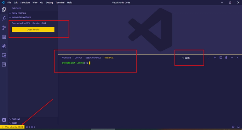Click the Open Folder button
This screenshot has width=242, height=130.
(33, 30)
